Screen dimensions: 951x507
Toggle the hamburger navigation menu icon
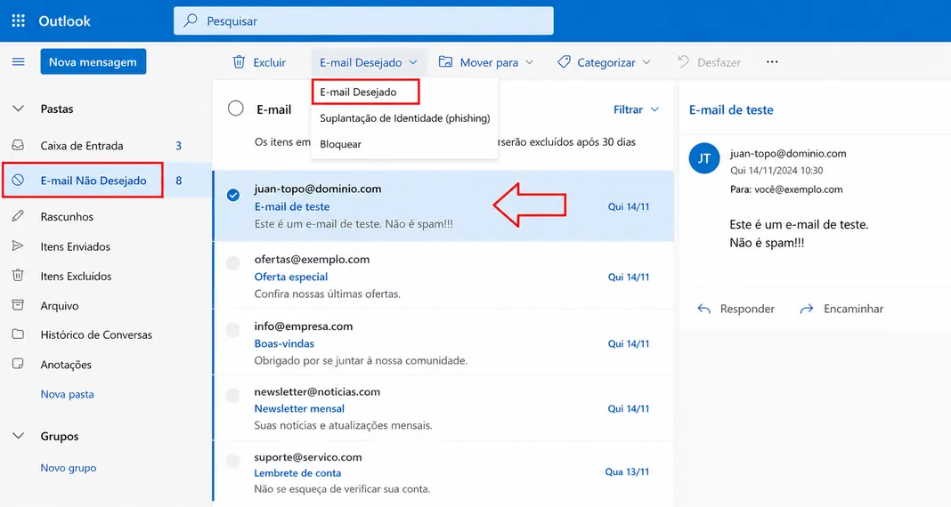(18, 61)
